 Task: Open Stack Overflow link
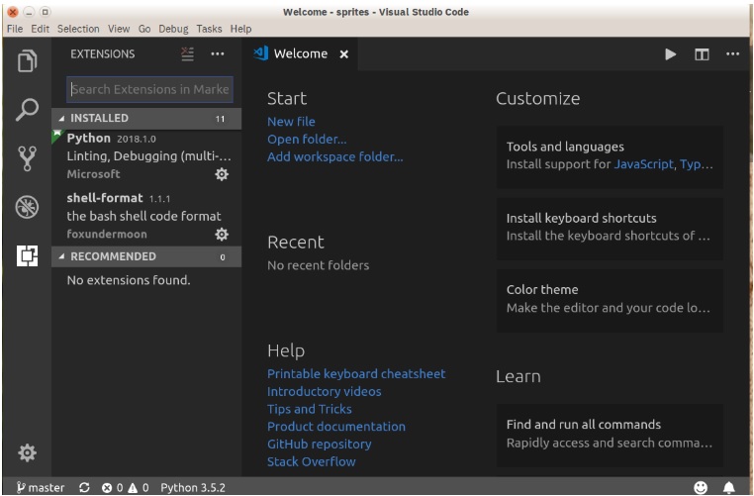311,461
